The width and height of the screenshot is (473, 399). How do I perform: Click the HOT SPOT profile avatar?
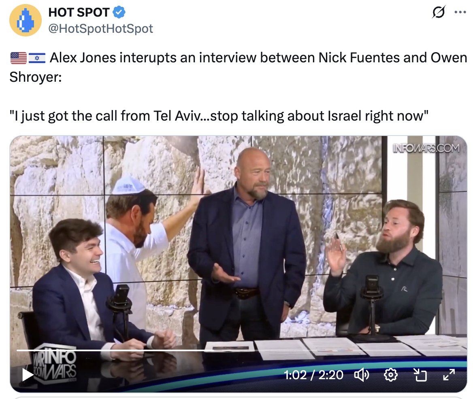26,20
